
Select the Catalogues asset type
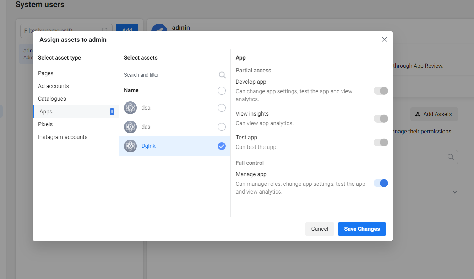(76, 99)
